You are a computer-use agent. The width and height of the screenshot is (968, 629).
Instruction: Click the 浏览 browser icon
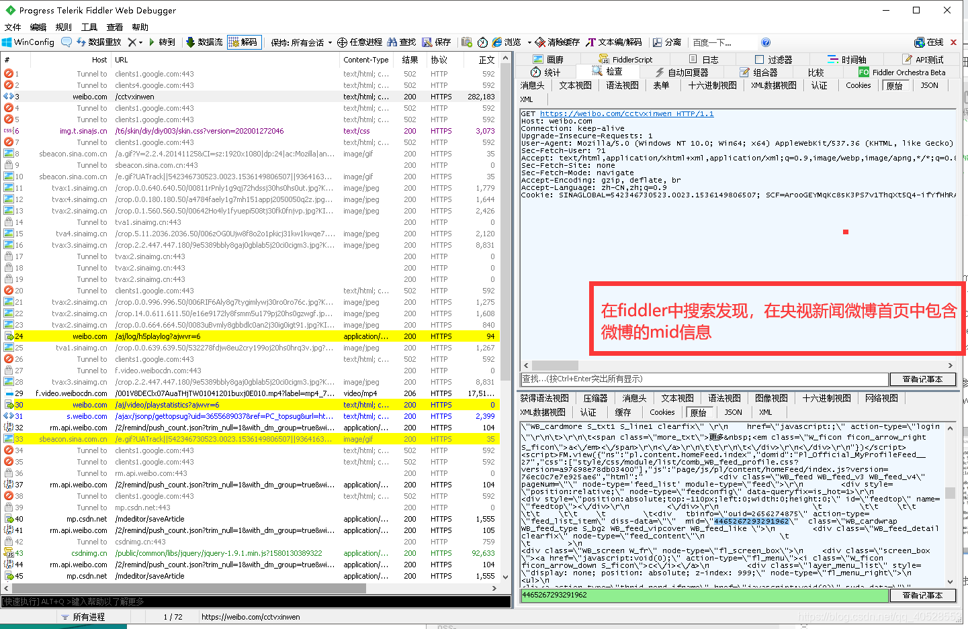(507, 42)
